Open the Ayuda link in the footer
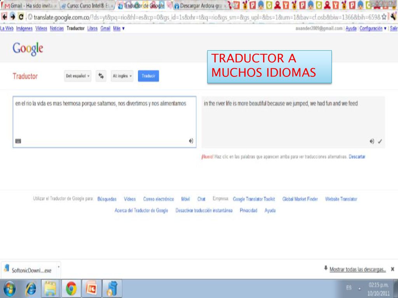This screenshot has width=398, height=298. [x=270, y=211]
